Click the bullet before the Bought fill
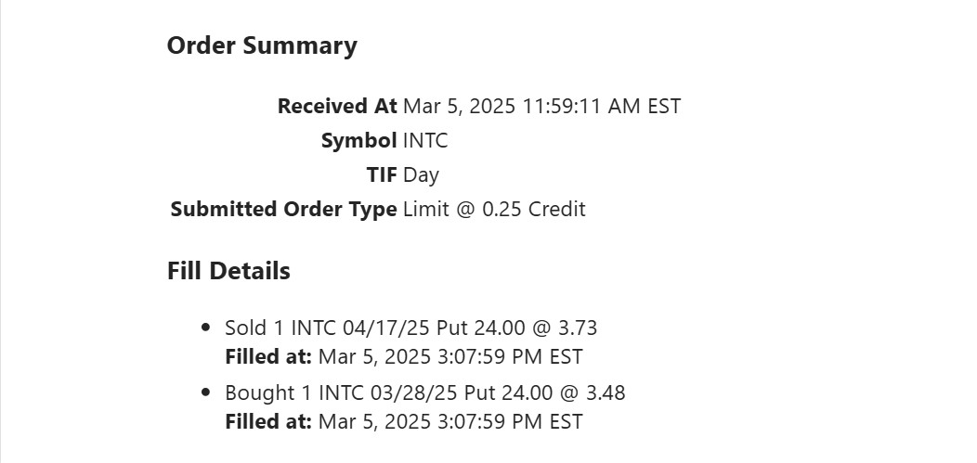977x463 pixels. pyautogui.click(x=205, y=392)
